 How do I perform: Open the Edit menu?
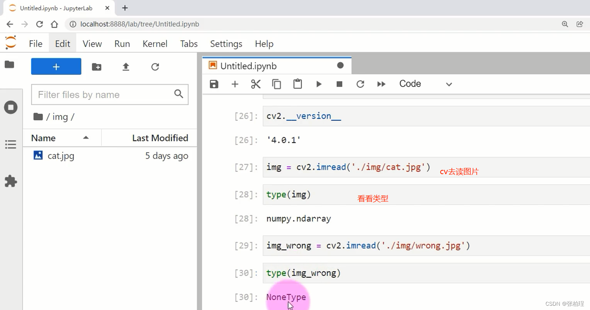click(x=63, y=44)
